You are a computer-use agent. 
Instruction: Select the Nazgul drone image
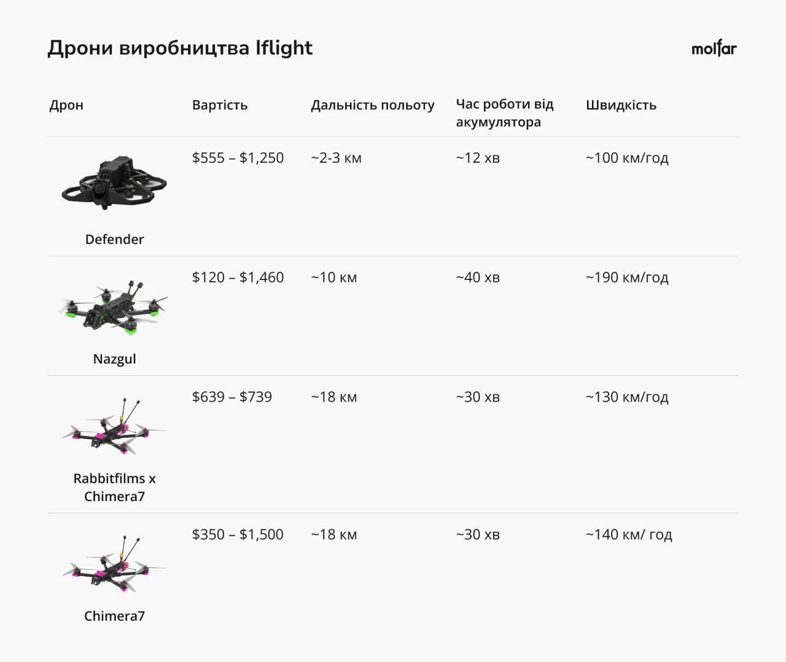coord(114,307)
